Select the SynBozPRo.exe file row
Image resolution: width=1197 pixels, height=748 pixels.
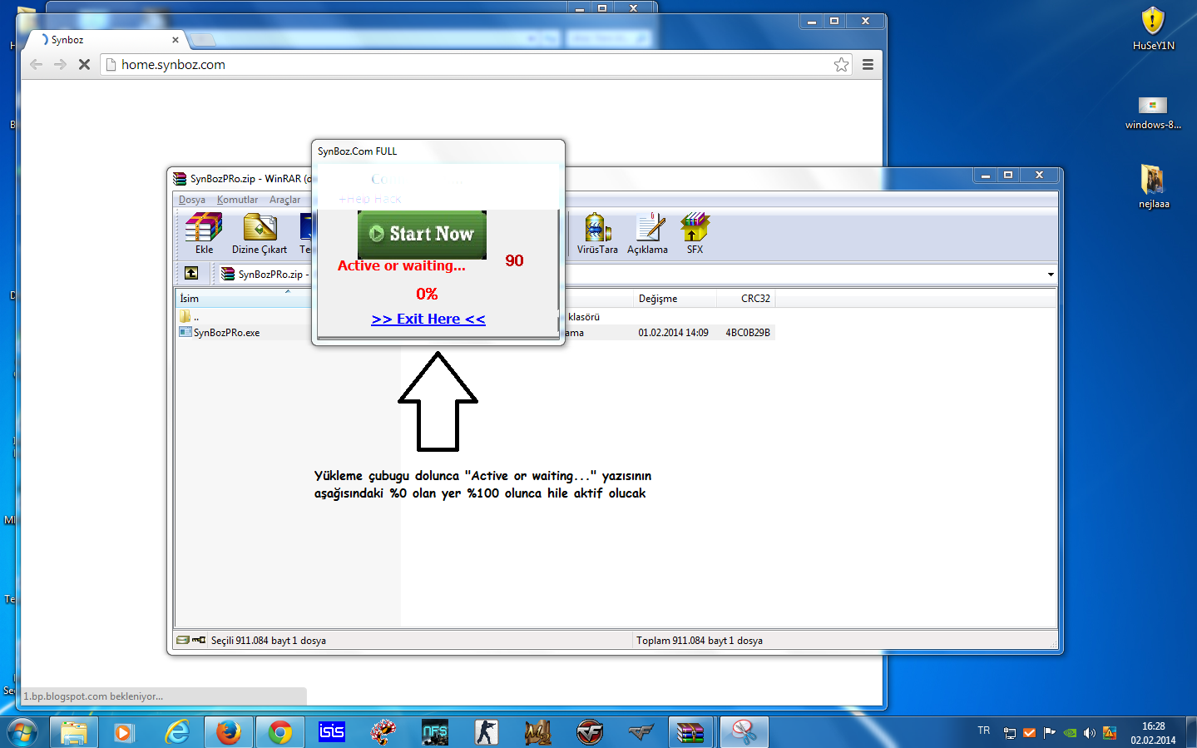[x=245, y=333]
